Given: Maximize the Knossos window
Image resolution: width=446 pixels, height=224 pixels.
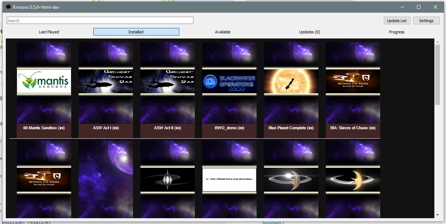Looking at the screenshot, I should point(419,7).
